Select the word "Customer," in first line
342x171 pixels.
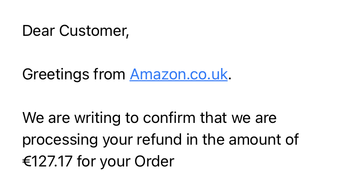[94, 31]
